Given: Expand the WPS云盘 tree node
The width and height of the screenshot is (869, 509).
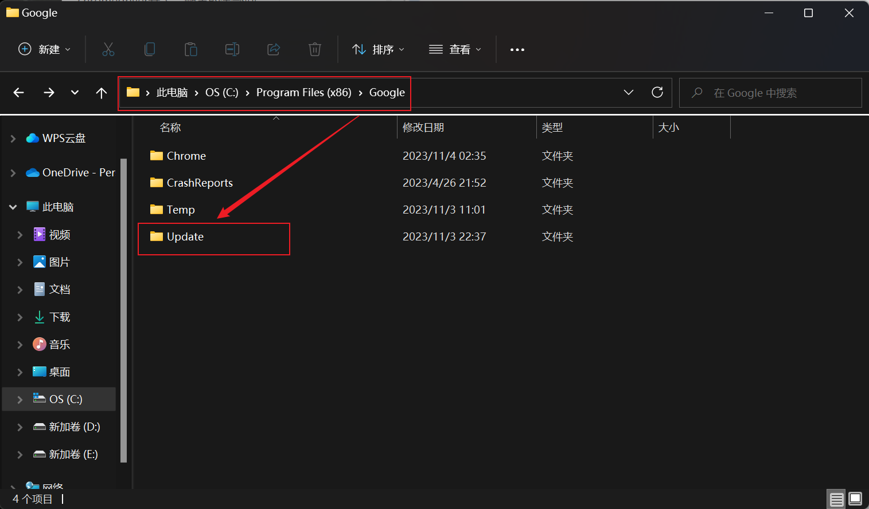Looking at the screenshot, I should [13, 138].
